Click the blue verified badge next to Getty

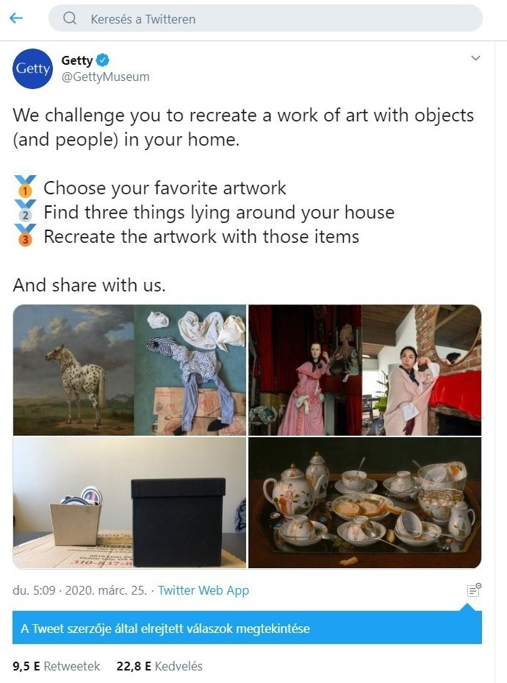point(103,60)
